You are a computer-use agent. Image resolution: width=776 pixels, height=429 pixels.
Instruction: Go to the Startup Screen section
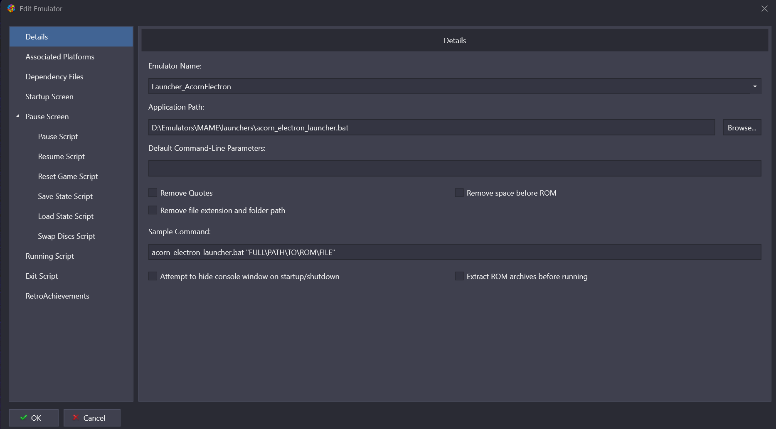[x=49, y=97]
